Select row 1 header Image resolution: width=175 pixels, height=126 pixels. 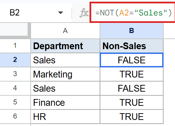tap(15, 46)
